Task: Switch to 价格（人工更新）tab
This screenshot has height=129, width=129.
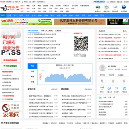Action: [x=47, y=31]
